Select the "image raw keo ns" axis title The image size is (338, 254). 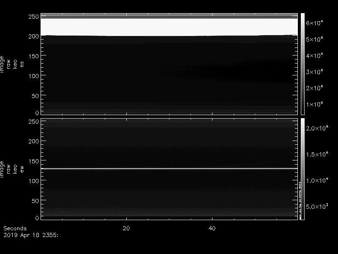point(12,64)
